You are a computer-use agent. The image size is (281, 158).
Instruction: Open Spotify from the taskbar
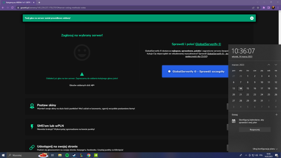point(67,155)
